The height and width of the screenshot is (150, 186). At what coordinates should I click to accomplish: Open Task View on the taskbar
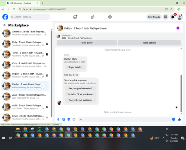[10, 138]
